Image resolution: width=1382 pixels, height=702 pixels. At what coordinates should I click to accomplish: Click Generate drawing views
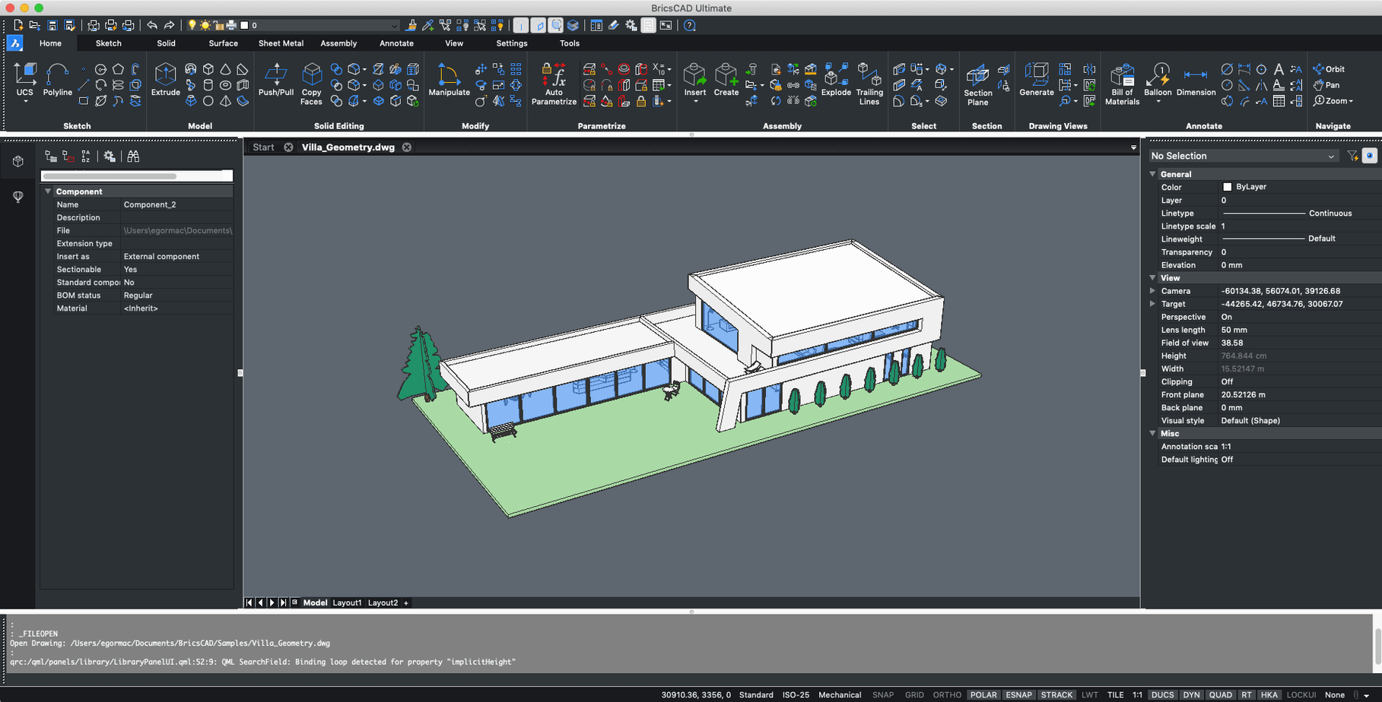(x=1036, y=80)
